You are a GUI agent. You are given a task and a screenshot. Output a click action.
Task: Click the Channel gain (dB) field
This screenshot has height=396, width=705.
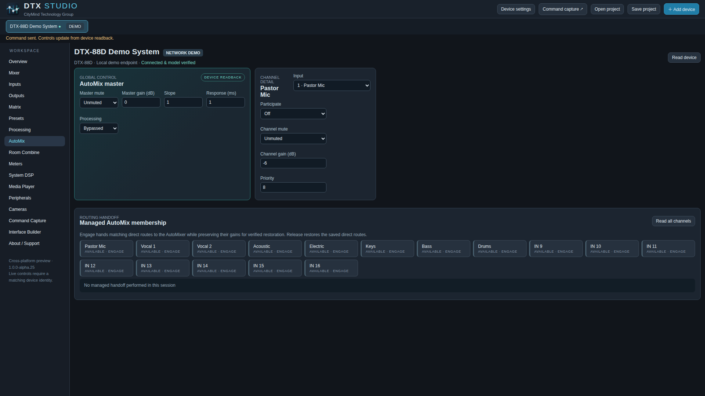tap(293, 163)
